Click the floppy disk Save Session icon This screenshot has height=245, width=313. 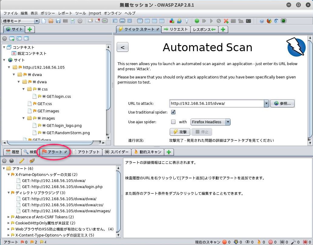(58, 21)
